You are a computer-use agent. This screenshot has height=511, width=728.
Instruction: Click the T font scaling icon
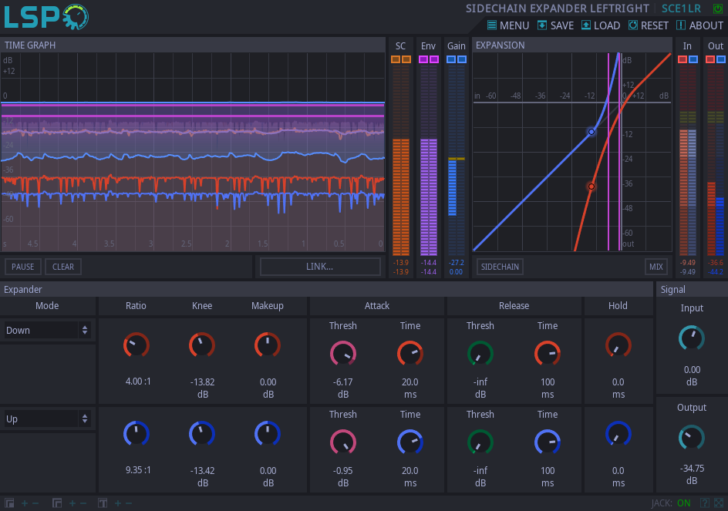coord(103,503)
